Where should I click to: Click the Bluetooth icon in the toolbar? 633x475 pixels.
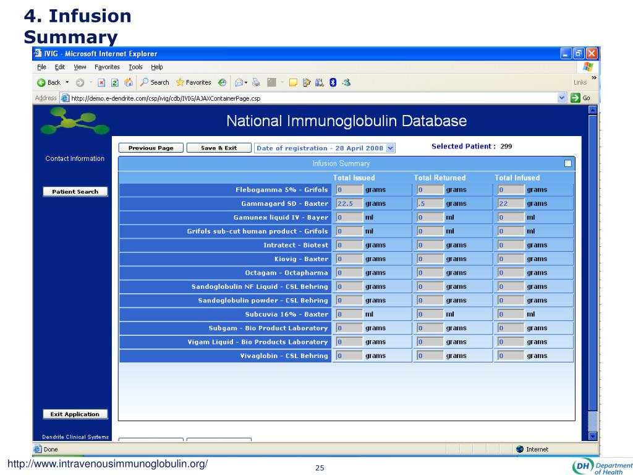[333, 82]
